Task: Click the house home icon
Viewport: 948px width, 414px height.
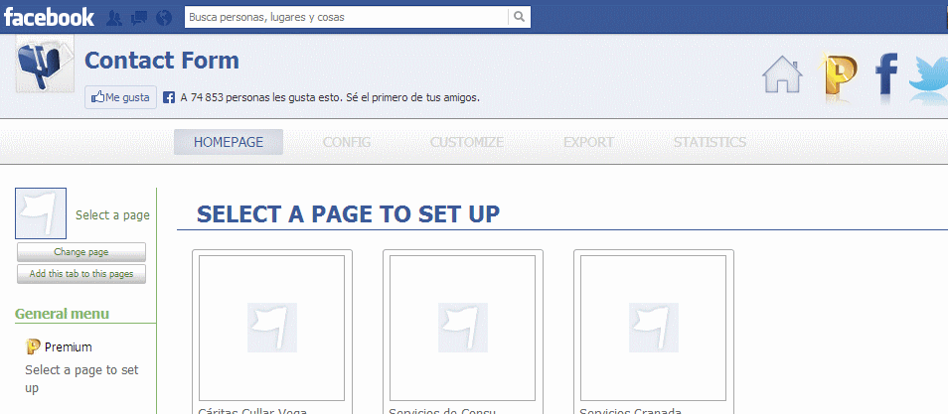Action: pos(782,75)
